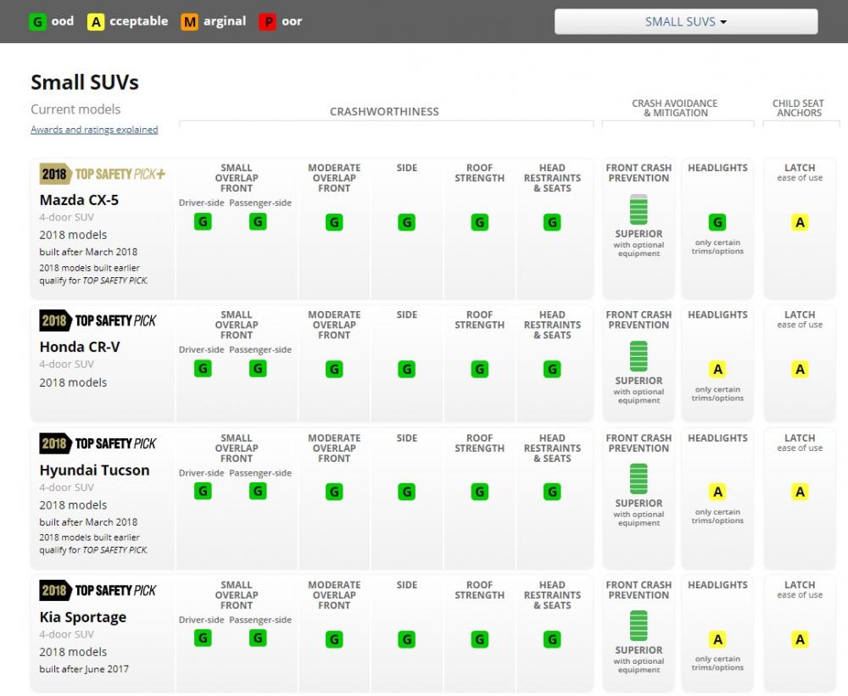Click the Mazda CX-5 headlights Good rating icon
This screenshot has height=696, width=848.
click(717, 222)
